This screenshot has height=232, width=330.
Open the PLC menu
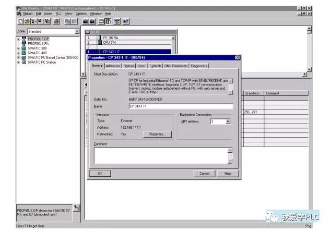coord(58,13)
